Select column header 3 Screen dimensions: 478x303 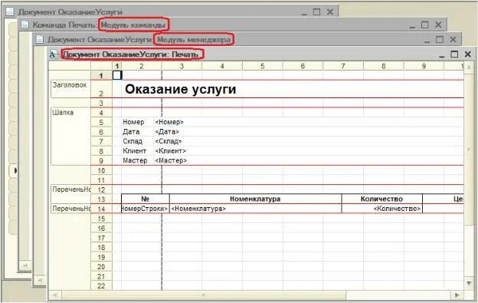(182, 66)
